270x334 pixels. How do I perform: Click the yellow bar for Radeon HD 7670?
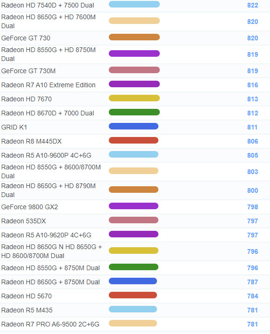tap(134, 98)
